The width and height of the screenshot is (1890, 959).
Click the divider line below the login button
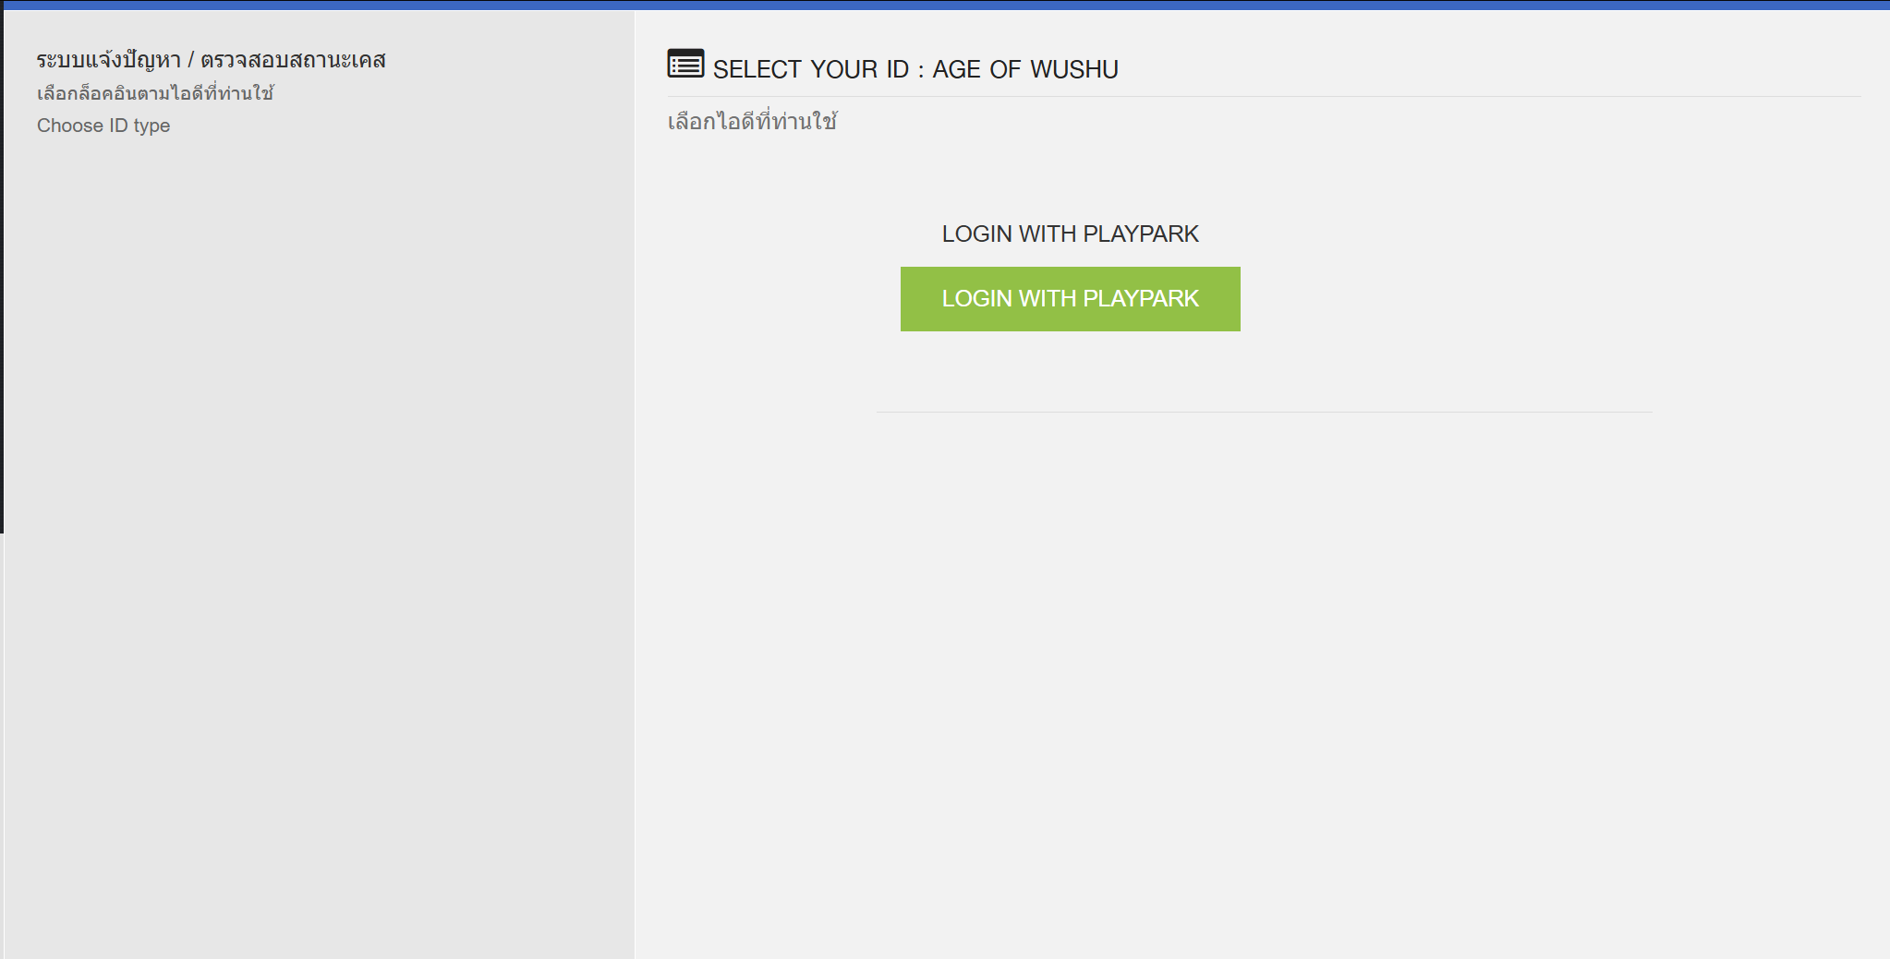(x=1264, y=412)
